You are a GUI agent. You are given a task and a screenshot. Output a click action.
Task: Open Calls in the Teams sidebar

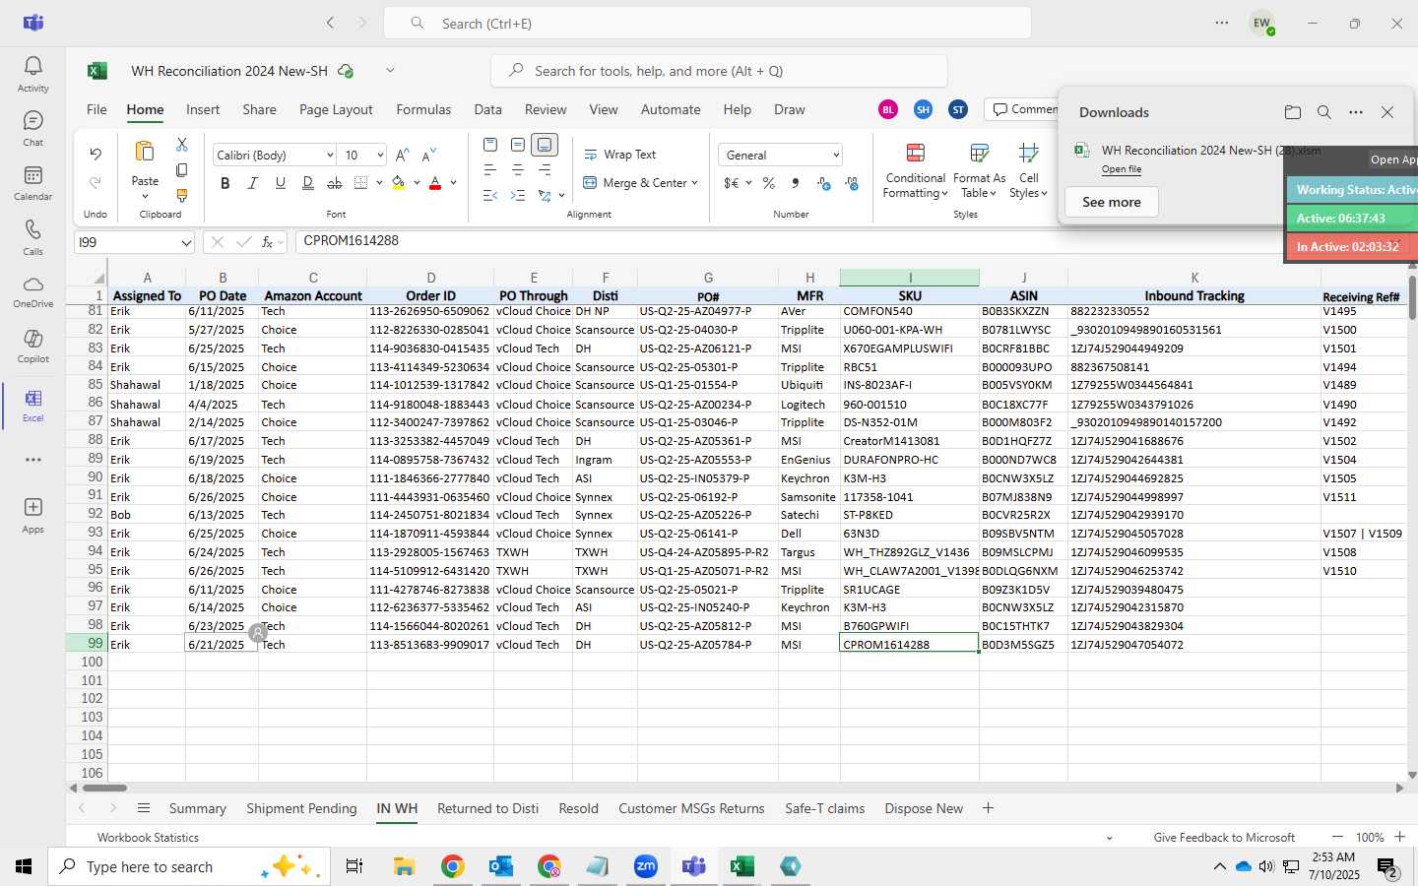[32, 237]
